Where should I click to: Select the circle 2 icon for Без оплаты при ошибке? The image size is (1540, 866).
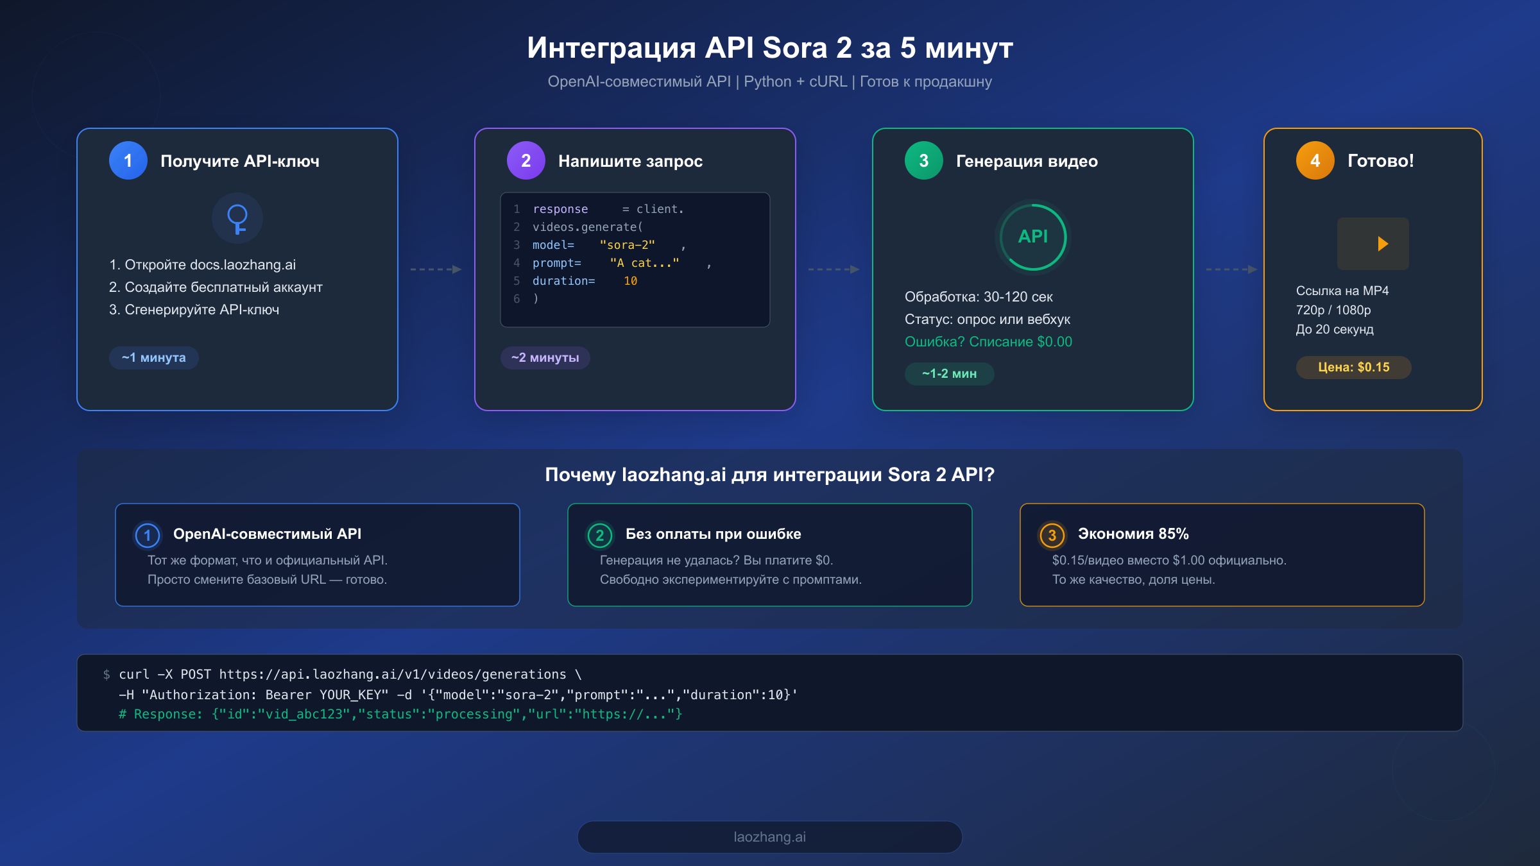601,533
